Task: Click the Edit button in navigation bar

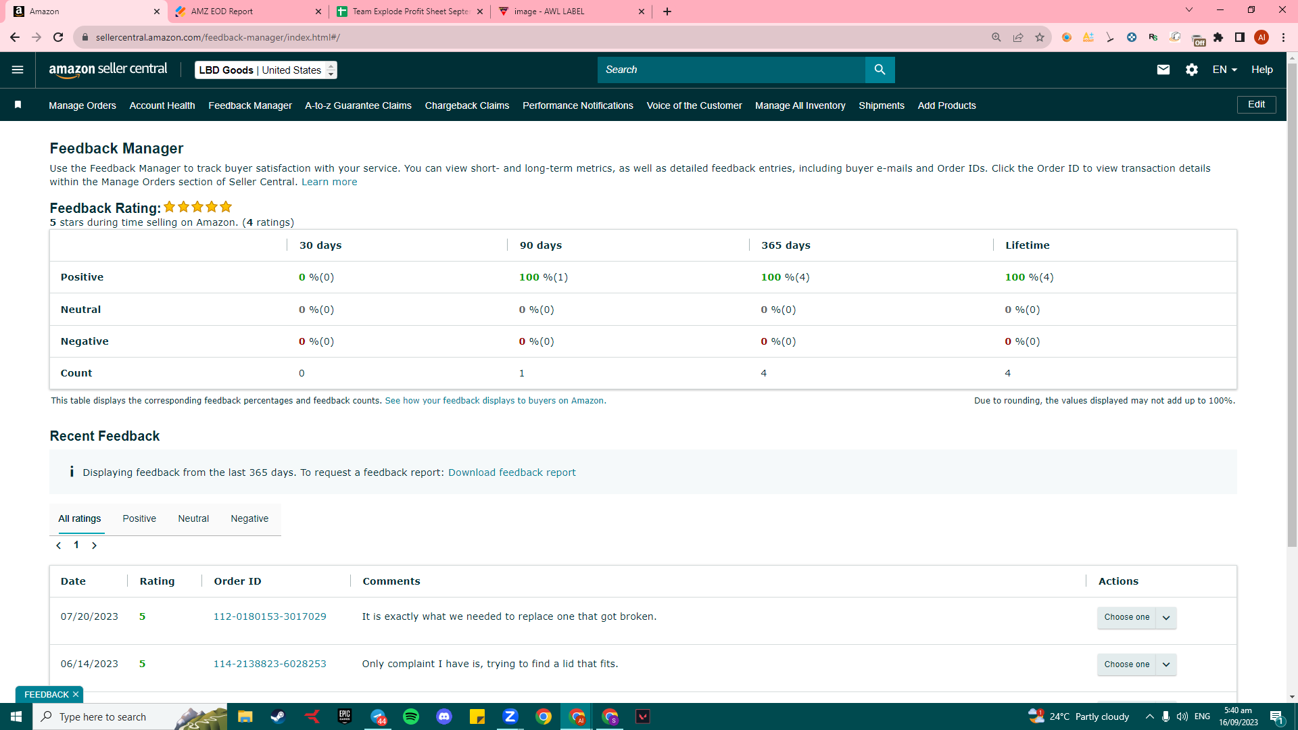Action: (x=1256, y=105)
